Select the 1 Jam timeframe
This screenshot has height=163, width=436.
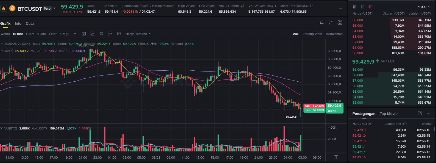[30, 34]
